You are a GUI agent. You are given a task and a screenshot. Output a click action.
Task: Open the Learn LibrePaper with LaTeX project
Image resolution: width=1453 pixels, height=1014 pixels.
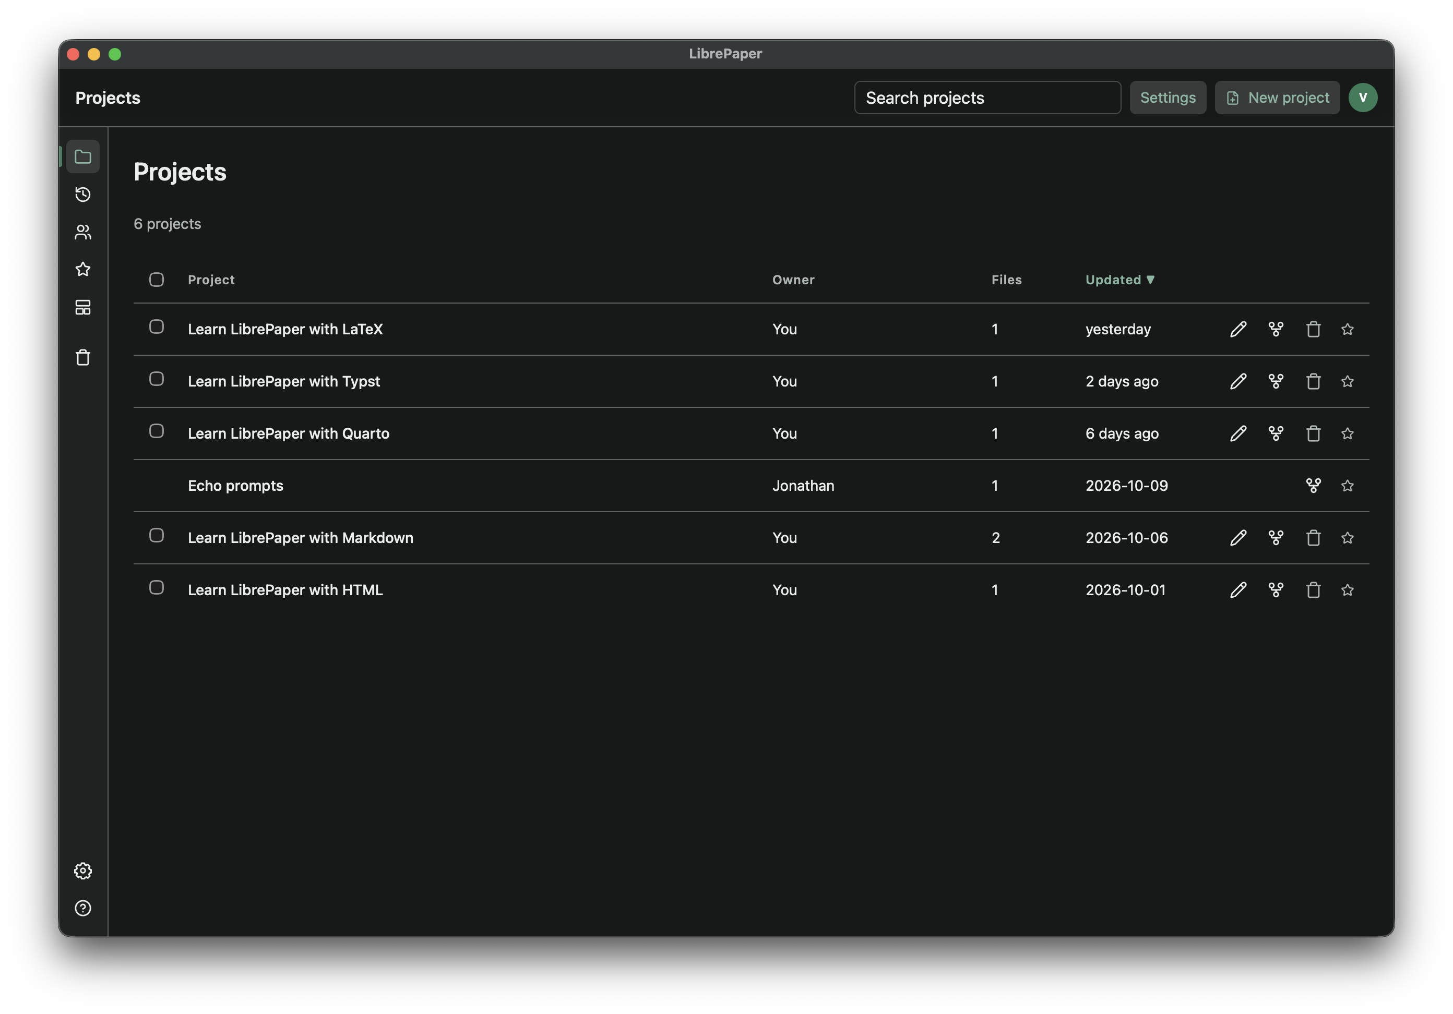pos(285,329)
